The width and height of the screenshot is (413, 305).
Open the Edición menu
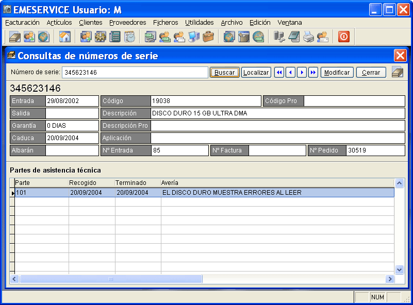point(260,23)
